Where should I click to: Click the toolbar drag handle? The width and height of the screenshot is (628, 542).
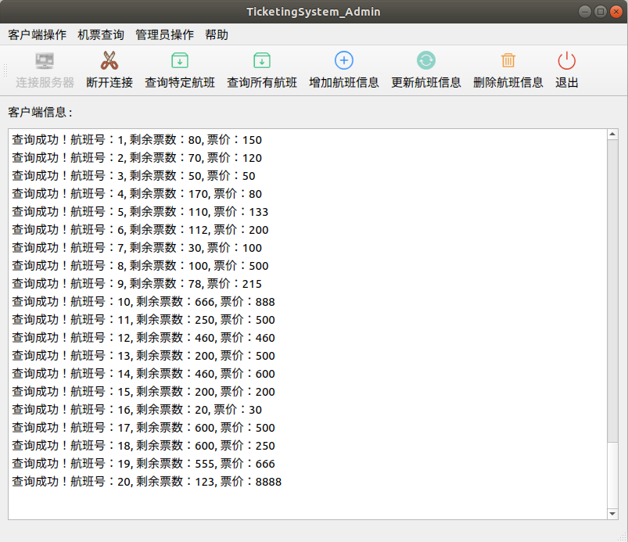click(x=5, y=70)
